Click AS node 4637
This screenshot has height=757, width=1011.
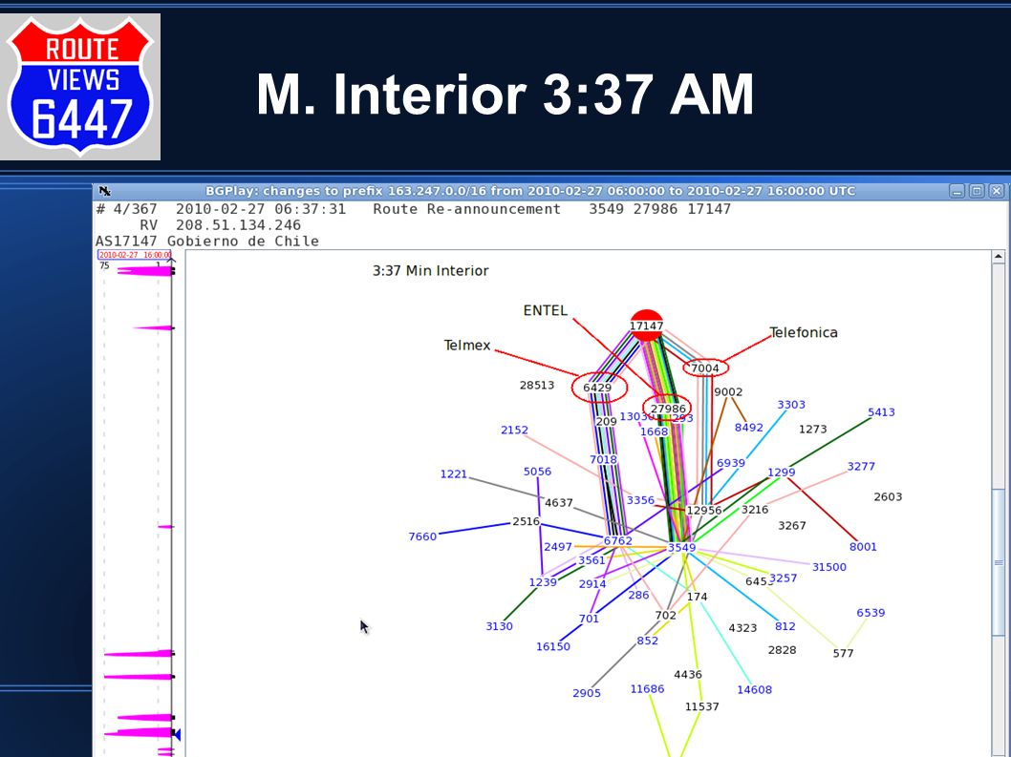(x=559, y=502)
